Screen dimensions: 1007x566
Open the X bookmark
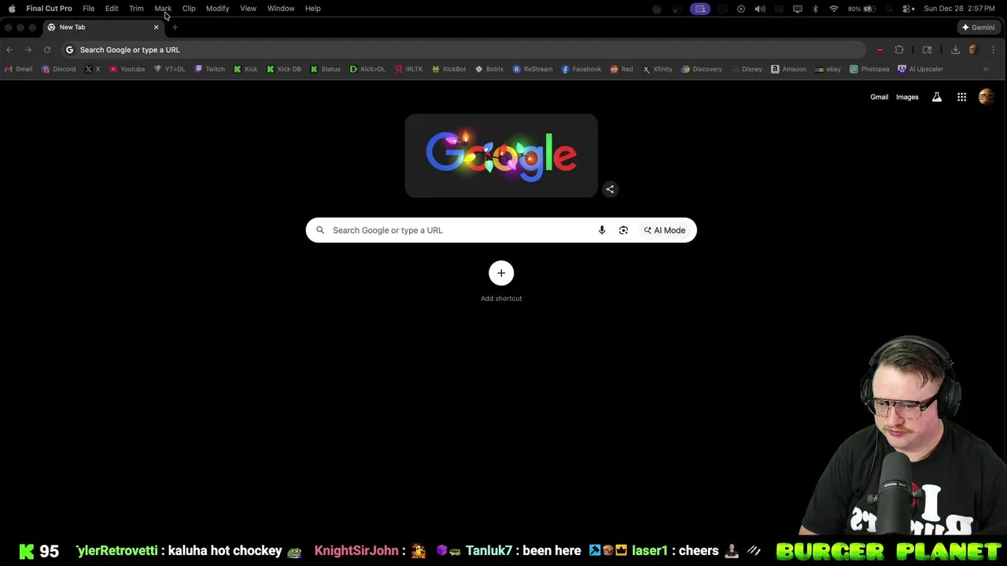[x=92, y=69]
